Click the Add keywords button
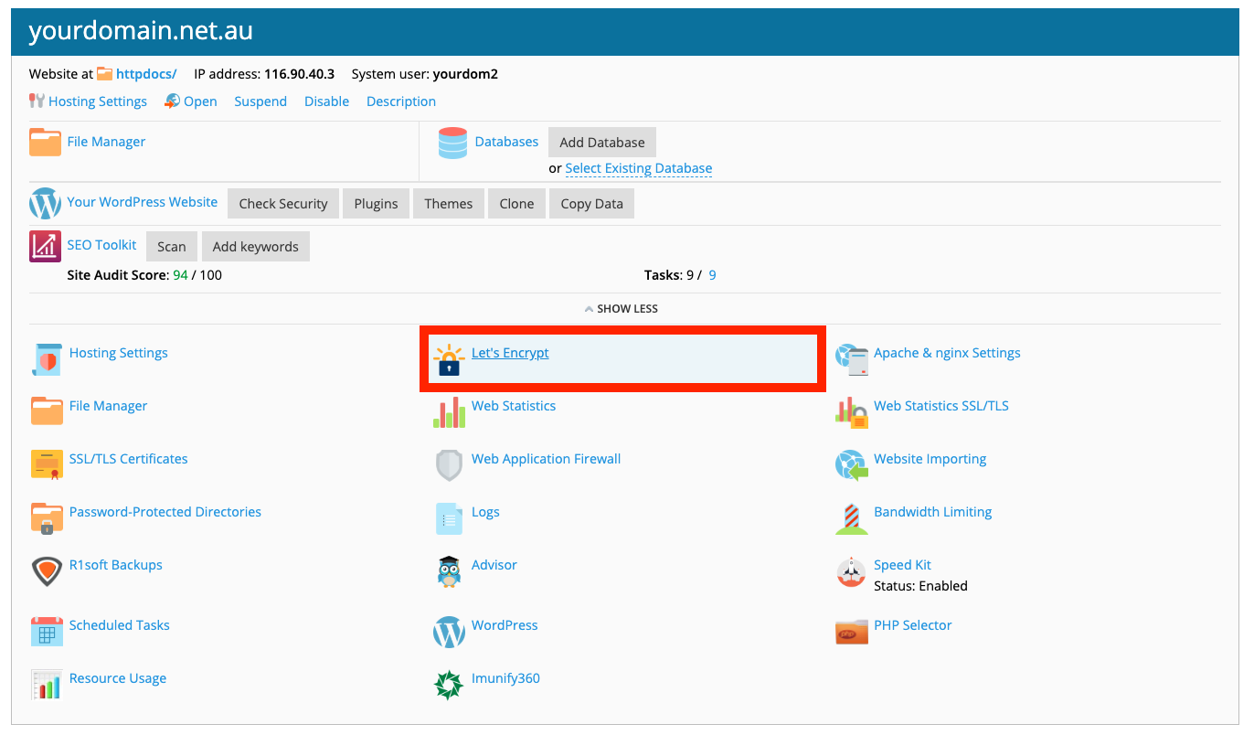1254x735 pixels. pyautogui.click(x=256, y=247)
